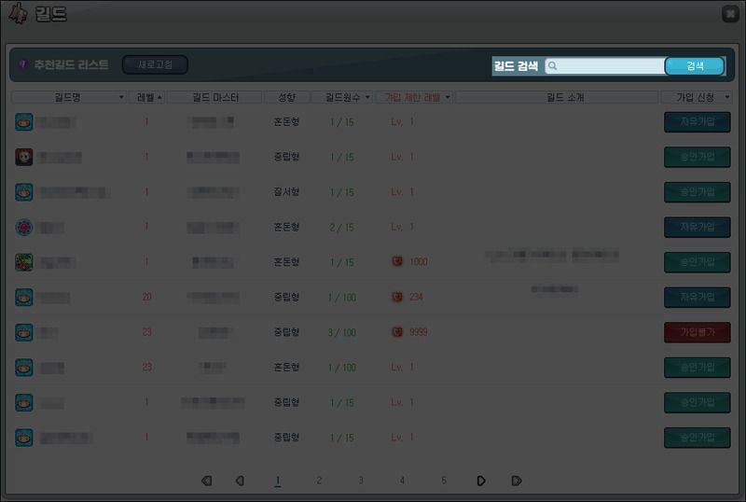Sort by the 레벨 column header
The height and width of the screenshot is (502, 746).
pos(147,97)
